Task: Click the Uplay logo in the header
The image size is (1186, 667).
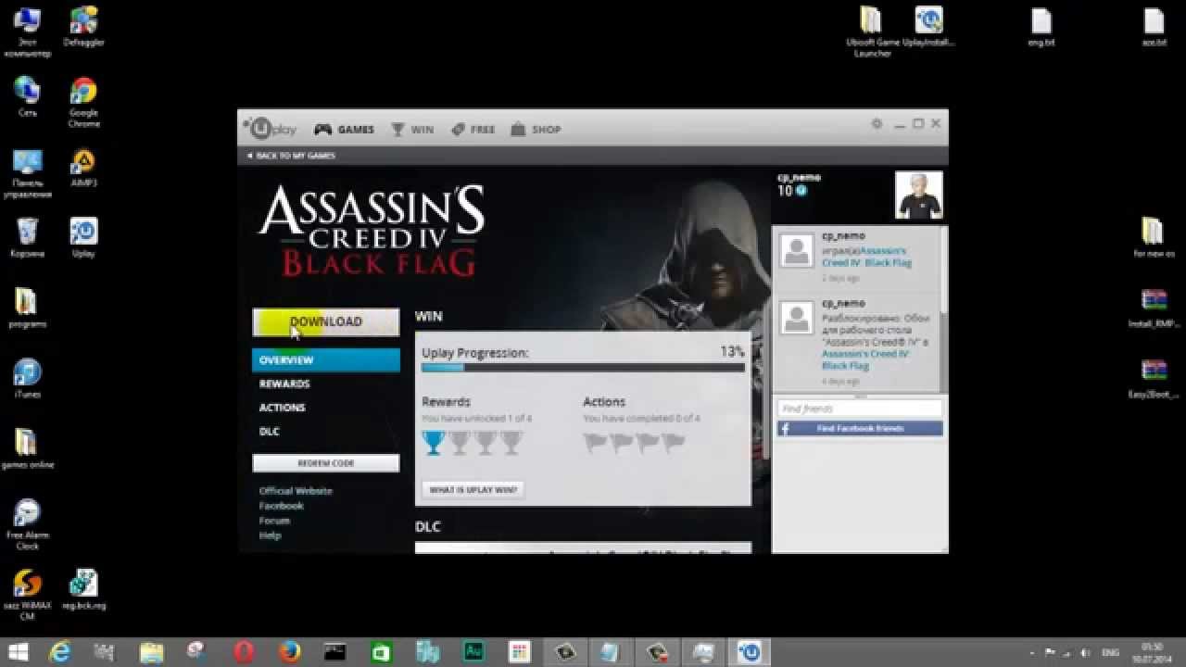Action: point(270,129)
